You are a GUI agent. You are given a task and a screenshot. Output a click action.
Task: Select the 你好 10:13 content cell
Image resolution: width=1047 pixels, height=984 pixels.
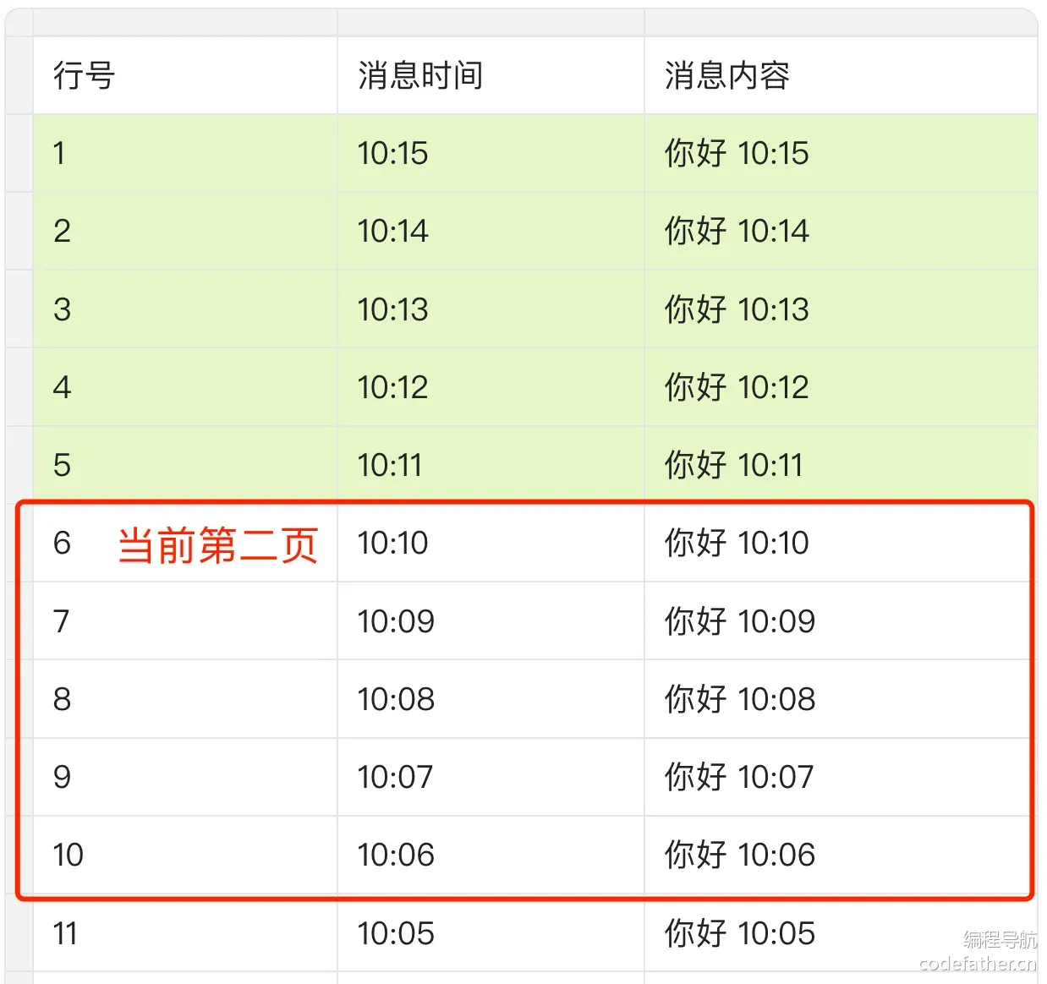(x=841, y=309)
